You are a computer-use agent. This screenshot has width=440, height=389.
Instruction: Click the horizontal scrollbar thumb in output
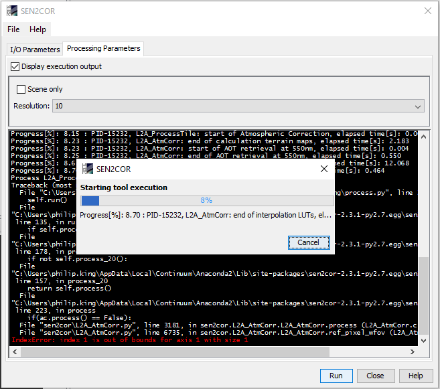(175, 352)
